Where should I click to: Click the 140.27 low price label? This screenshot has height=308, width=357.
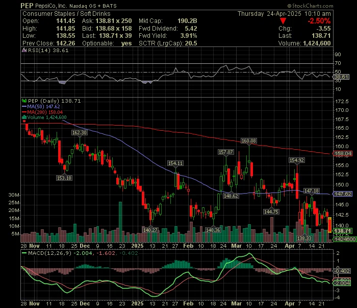point(150,230)
